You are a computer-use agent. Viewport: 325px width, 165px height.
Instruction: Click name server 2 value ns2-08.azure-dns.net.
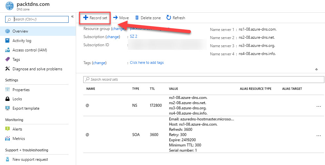(x=257, y=37)
